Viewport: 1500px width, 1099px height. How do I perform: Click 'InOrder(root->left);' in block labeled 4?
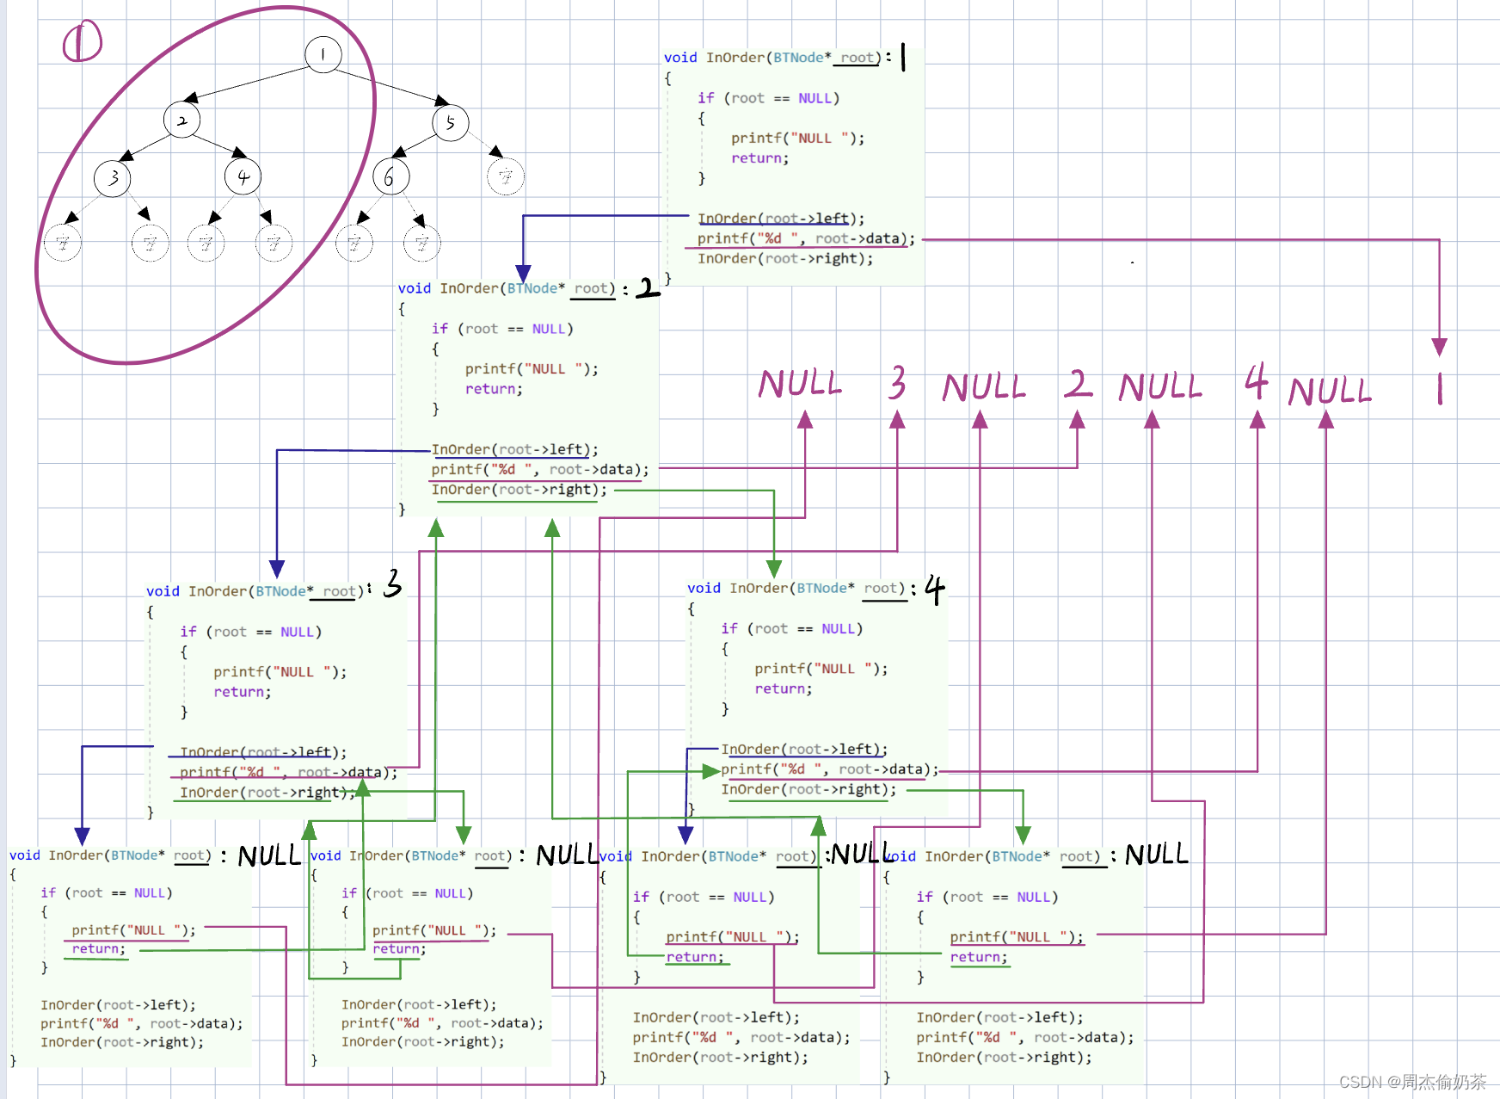[x=804, y=750]
